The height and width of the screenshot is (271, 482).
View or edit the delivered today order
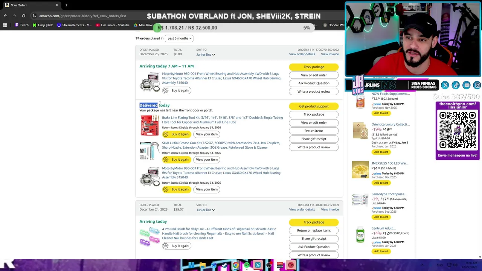(x=314, y=123)
